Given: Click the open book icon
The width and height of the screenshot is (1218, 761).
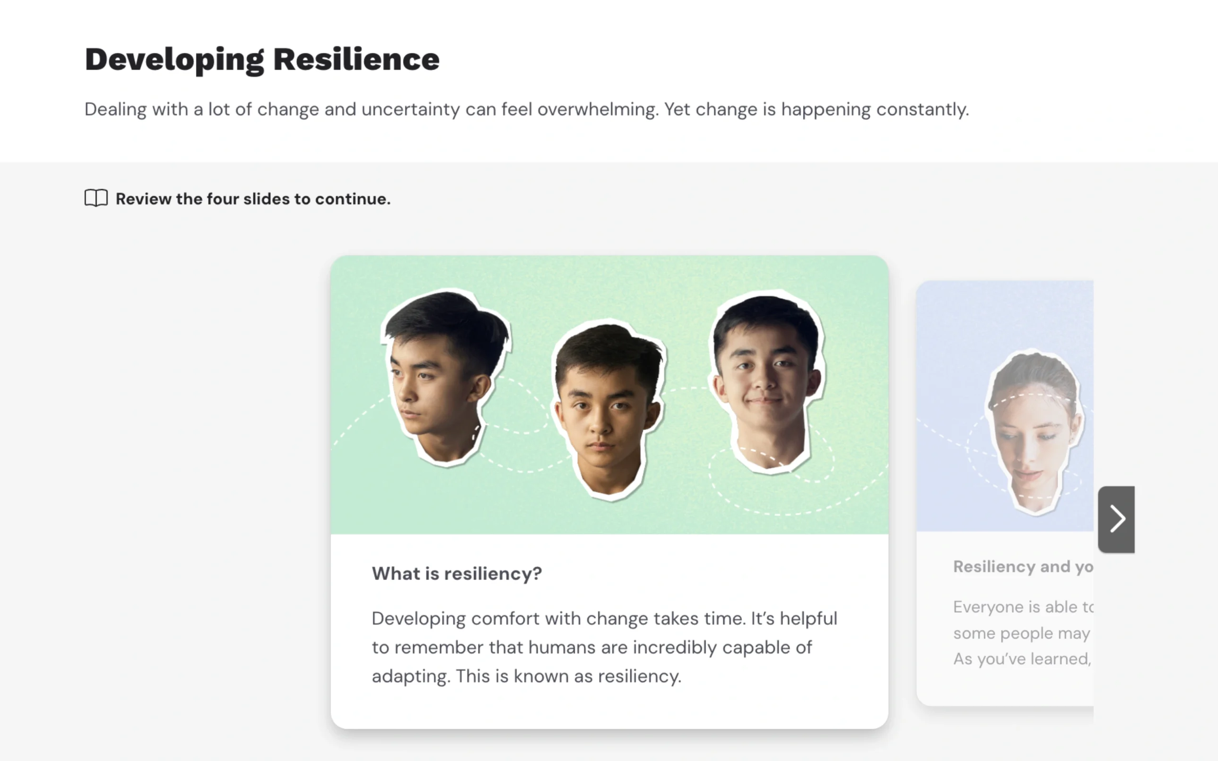Looking at the screenshot, I should [x=96, y=198].
